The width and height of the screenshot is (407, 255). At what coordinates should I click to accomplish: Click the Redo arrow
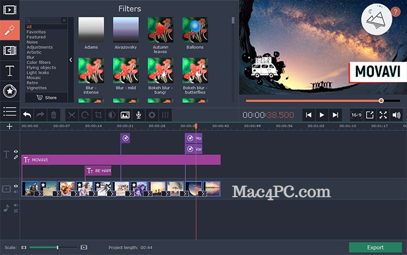click(x=40, y=115)
